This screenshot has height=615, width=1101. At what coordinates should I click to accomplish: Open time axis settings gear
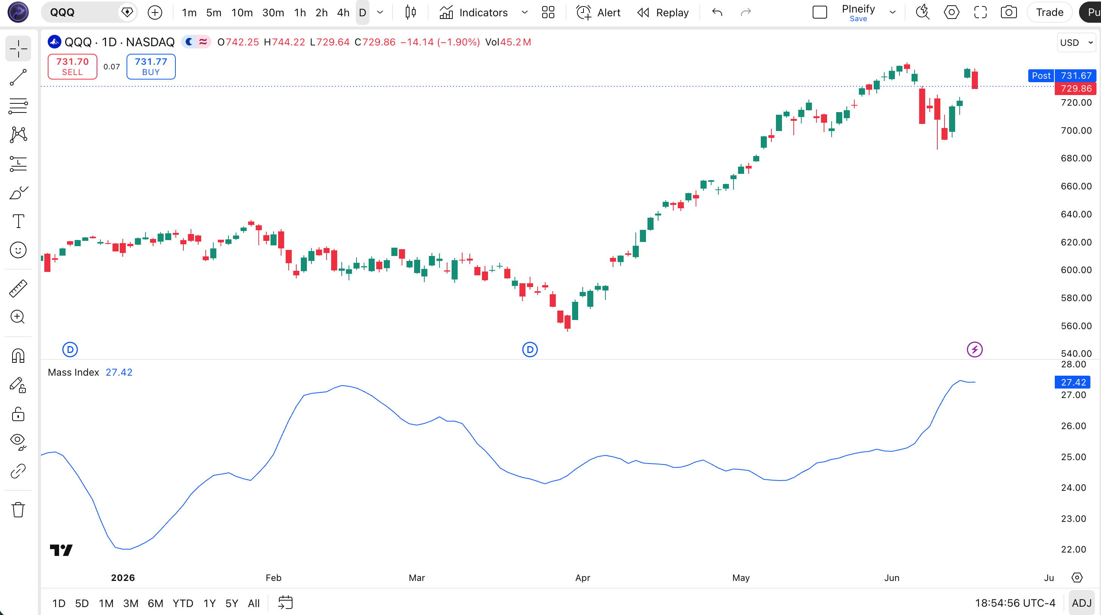tap(1077, 578)
